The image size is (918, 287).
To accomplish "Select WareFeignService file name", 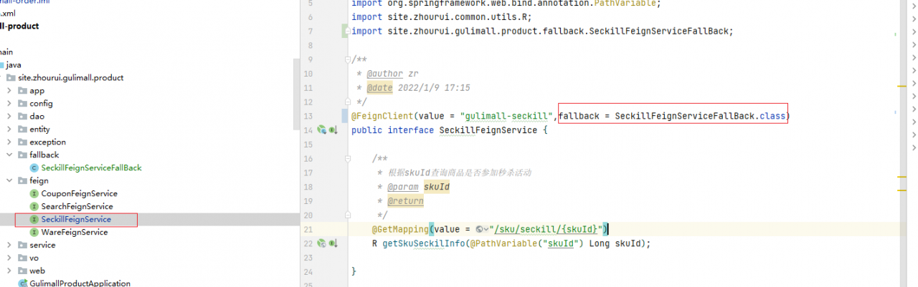I will pyautogui.click(x=75, y=232).
